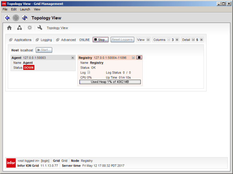The width and height of the screenshot is (233, 174).
Task: Expand the Agent node details
Action: coord(72,58)
